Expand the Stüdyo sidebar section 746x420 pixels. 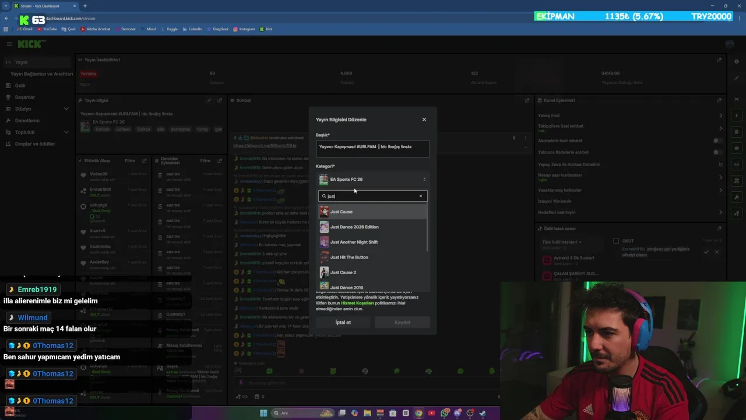tap(37, 109)
